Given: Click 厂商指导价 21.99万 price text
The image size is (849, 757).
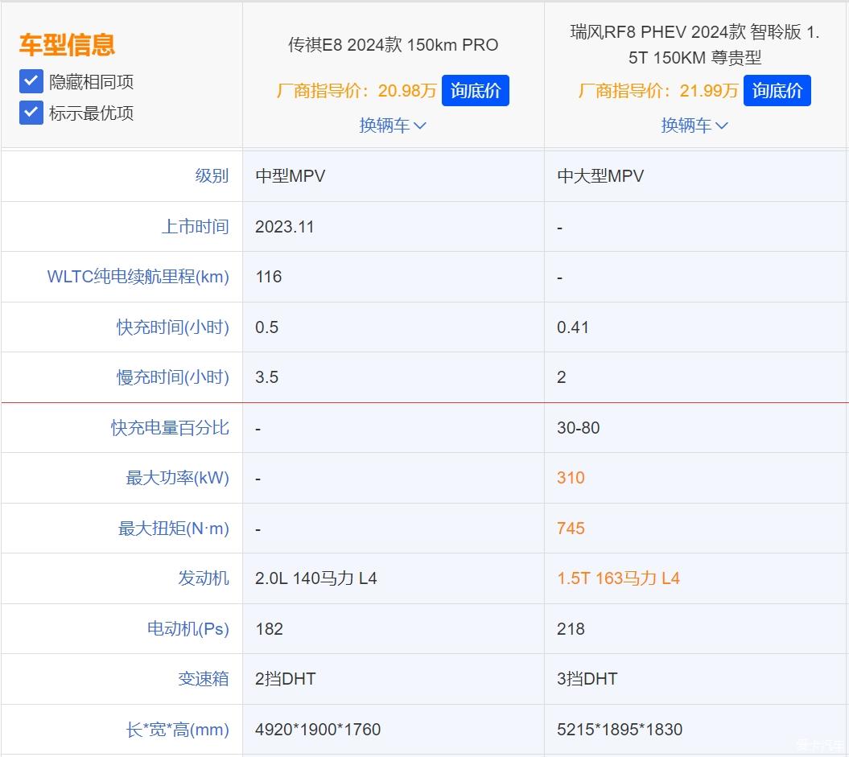Looking at the screenshot, I should (657, 90).
